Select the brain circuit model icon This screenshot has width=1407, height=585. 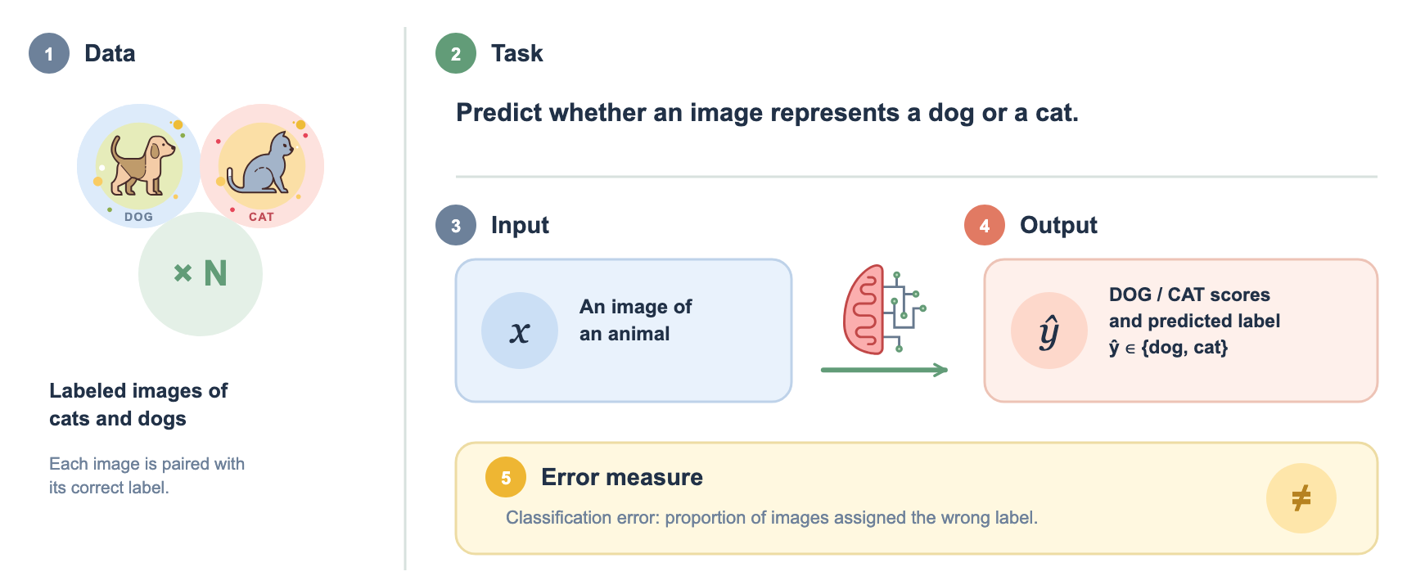coord(885,309)
